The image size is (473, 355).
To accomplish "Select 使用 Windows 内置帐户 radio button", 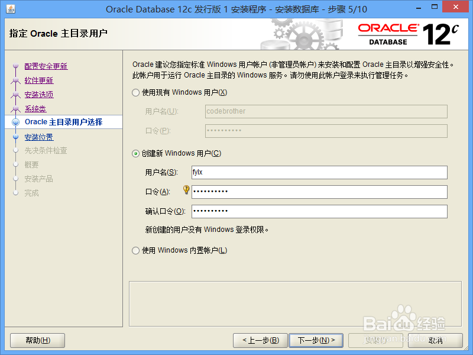I will 135,250.
